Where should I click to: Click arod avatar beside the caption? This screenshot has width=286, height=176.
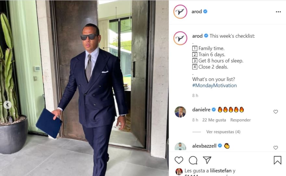[x=180, y=38]
